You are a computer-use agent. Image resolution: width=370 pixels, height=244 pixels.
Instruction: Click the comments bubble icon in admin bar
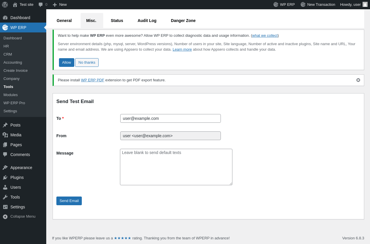[41, 5]
